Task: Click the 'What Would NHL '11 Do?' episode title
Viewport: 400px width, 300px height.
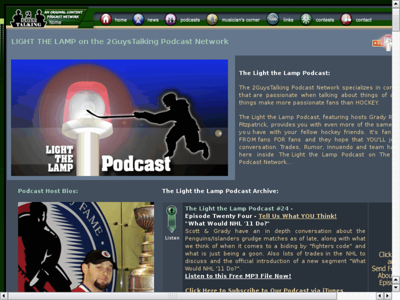Action: coord(227,223)
